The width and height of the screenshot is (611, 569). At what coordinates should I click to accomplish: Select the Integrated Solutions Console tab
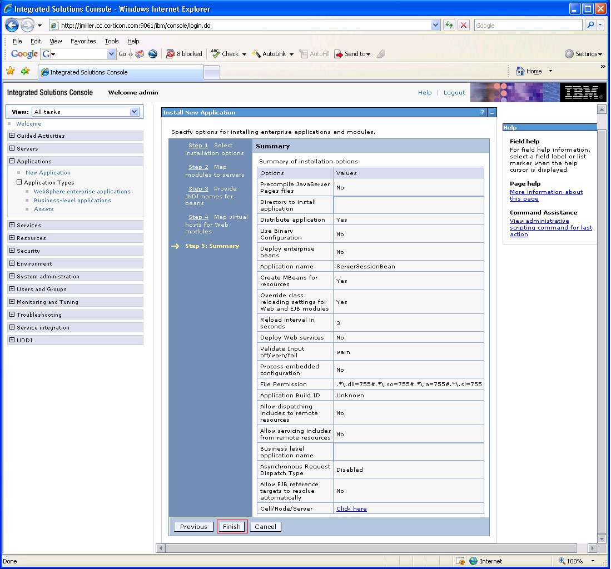(x=121, y=72)
